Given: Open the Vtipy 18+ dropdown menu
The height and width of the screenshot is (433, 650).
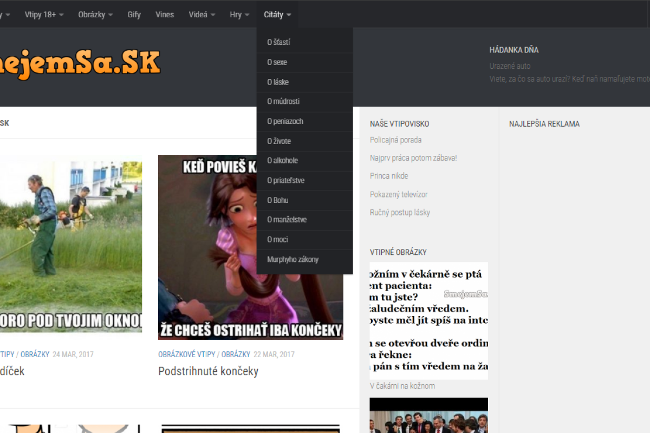Looking at the screenshot, I should (44, 15).
